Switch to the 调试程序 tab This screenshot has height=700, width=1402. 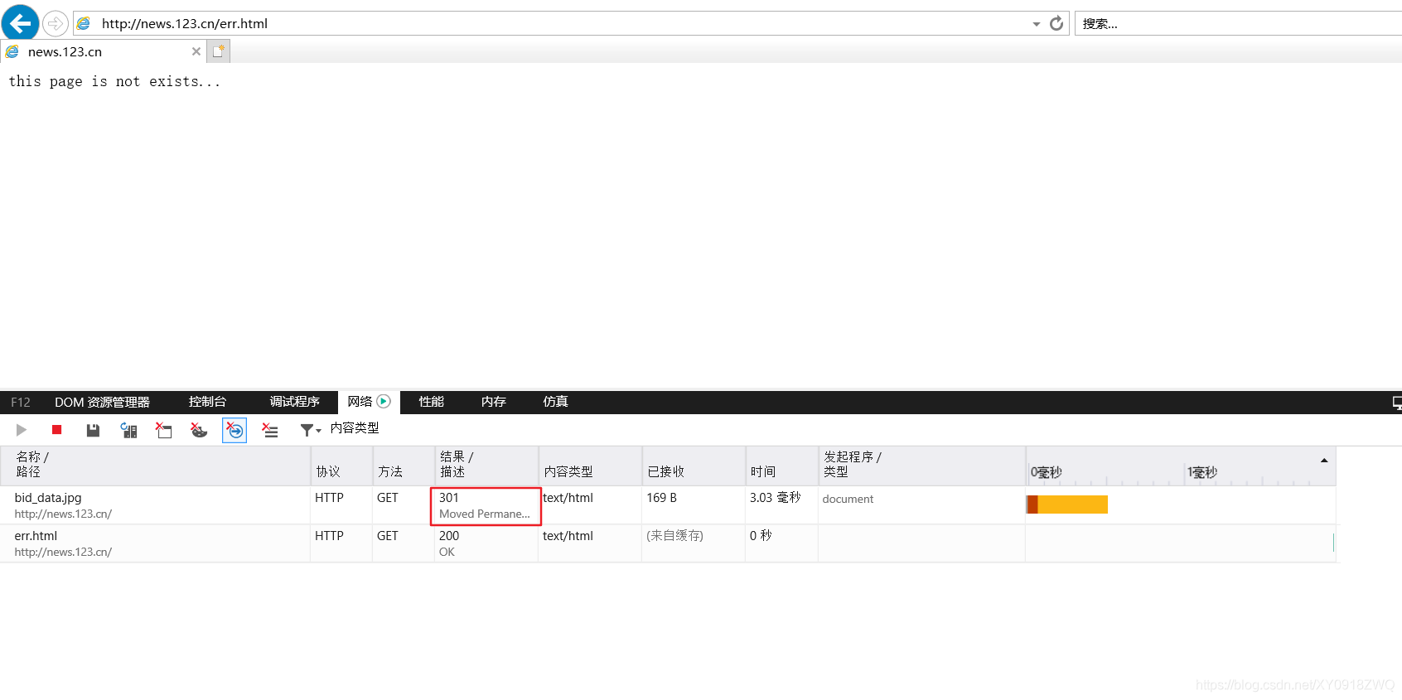(x=294, y=402)
